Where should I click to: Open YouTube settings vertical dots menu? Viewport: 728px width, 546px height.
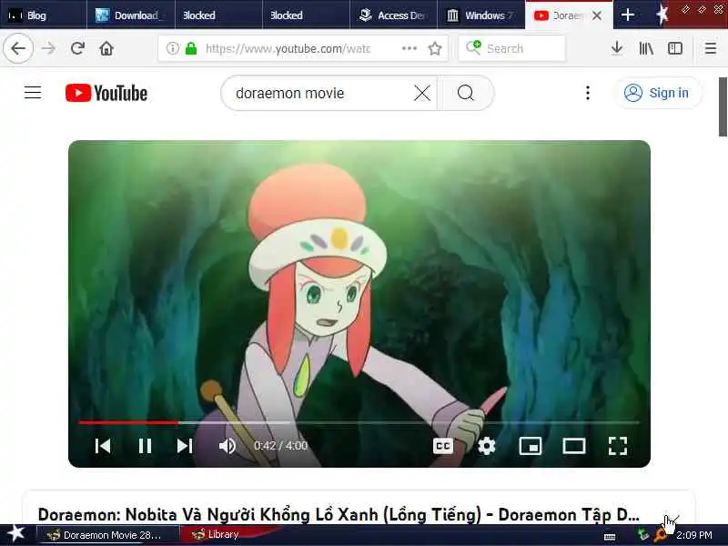[x=588, y=93]
